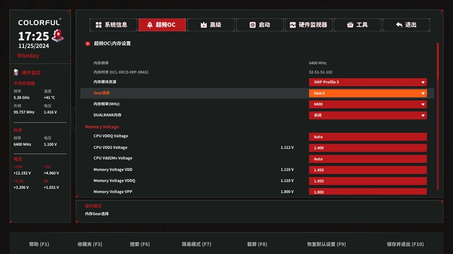Viewport: 453px width, 254px height.
Task: Click the 99.757 MHz 外频 reading
Action: (x=24, y=112)
